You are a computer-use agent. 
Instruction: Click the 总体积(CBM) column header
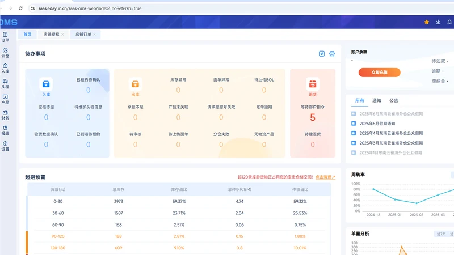click(x=239, y=189)
